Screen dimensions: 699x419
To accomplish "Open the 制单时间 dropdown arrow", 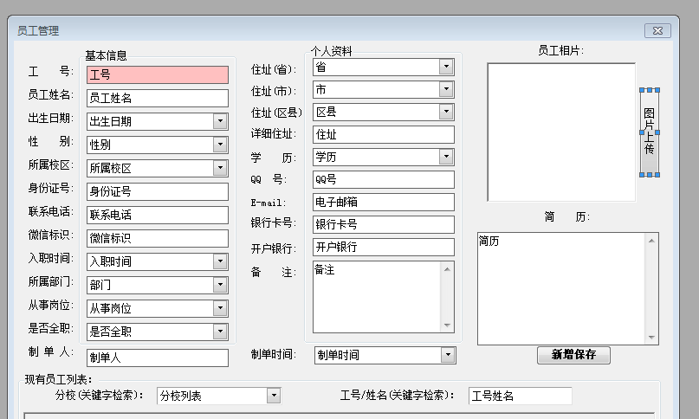I will coord(448,355).
